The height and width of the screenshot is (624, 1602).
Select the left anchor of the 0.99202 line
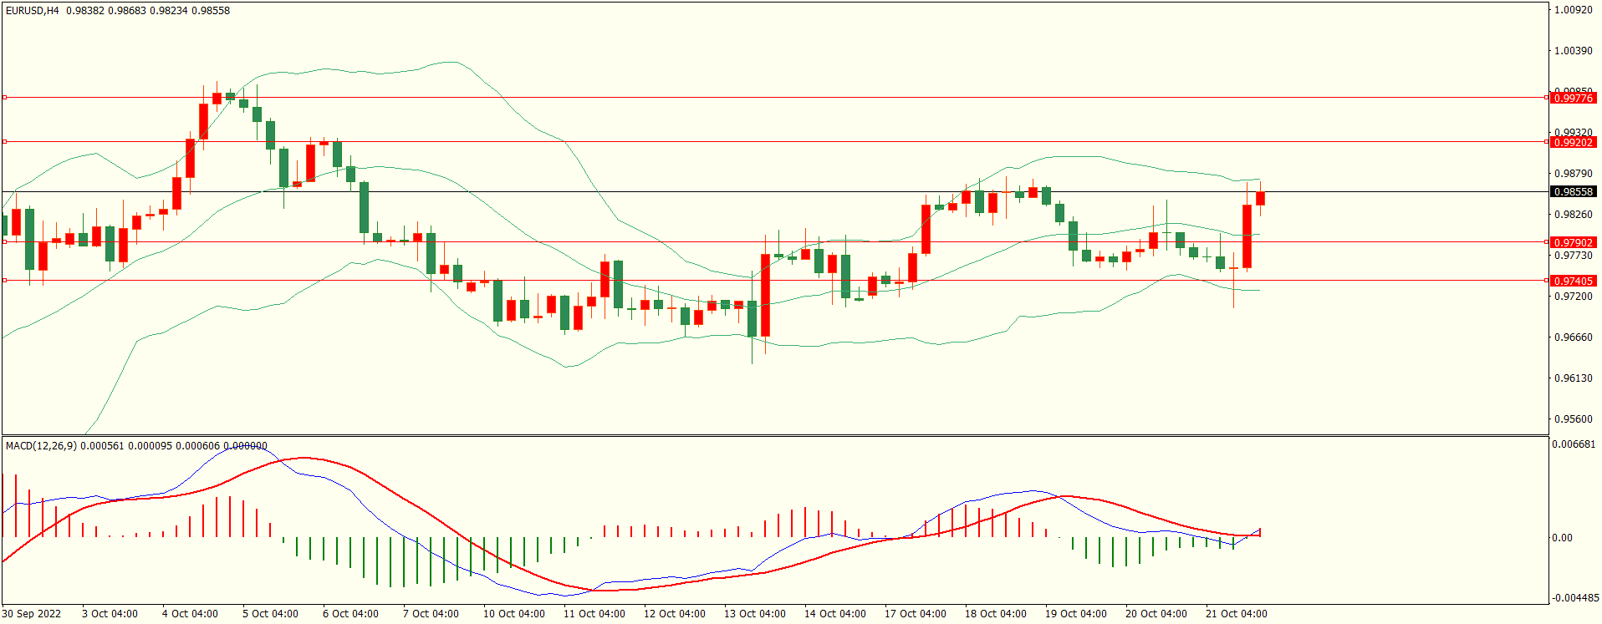pyautogui.click(x=4, y=142)
